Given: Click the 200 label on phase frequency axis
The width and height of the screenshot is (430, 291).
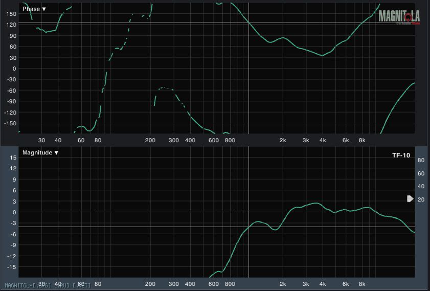Looking at the screenshot, I should point(150,140).
